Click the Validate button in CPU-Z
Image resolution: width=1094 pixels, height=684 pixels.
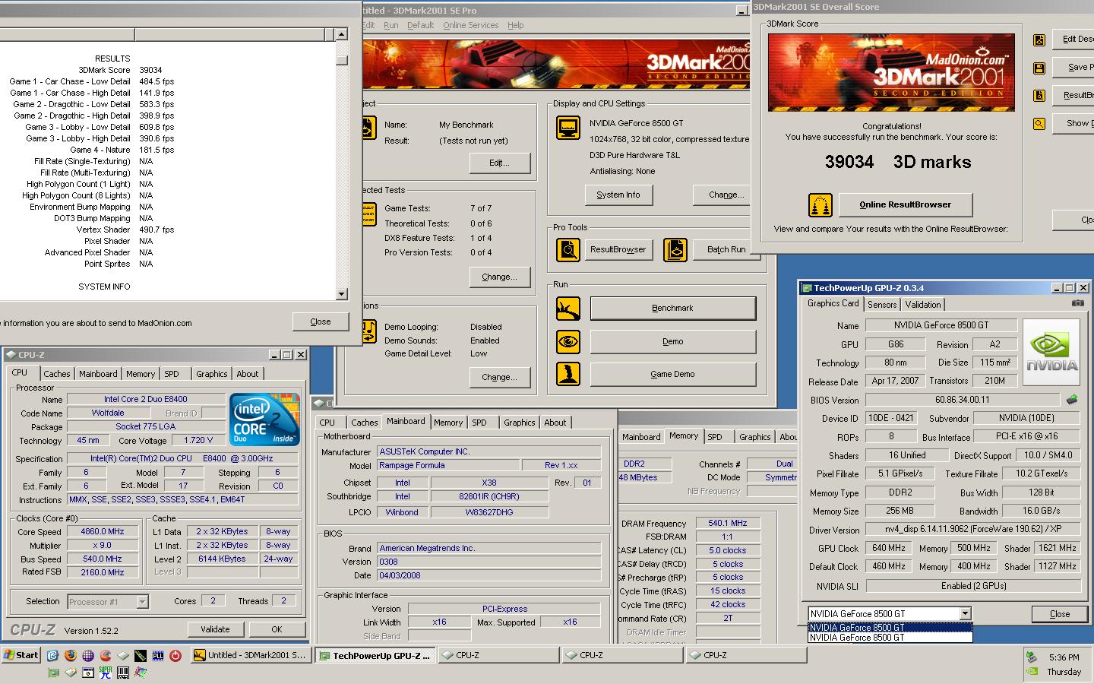[215, 629]
